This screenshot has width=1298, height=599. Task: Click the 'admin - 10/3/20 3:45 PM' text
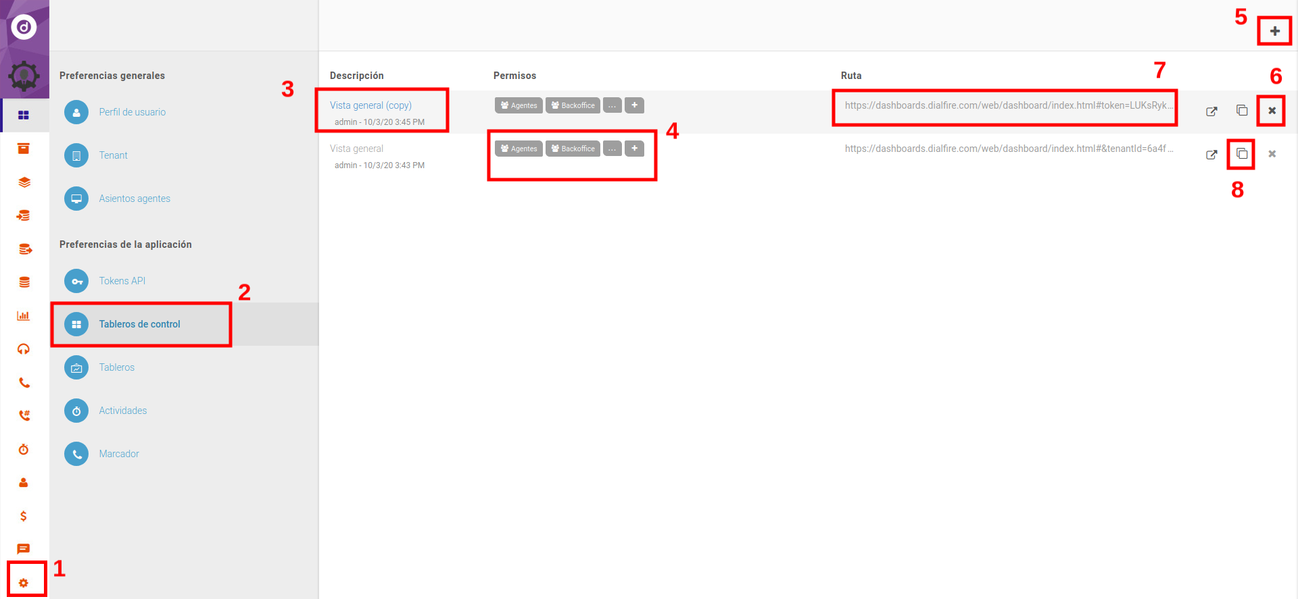tap(379, 122)
